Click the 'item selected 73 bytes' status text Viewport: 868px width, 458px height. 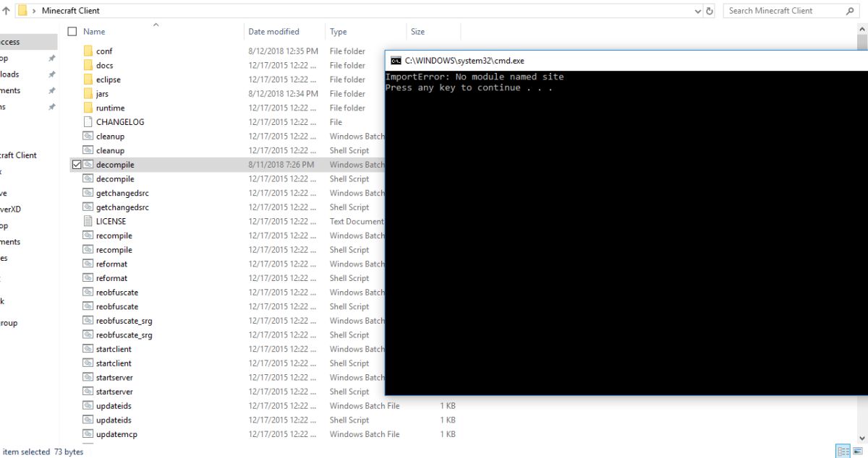click(x=43, y=452)
